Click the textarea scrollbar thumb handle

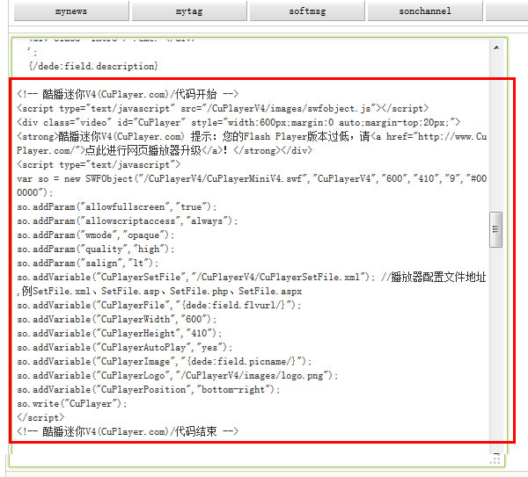tap(495, 229)
